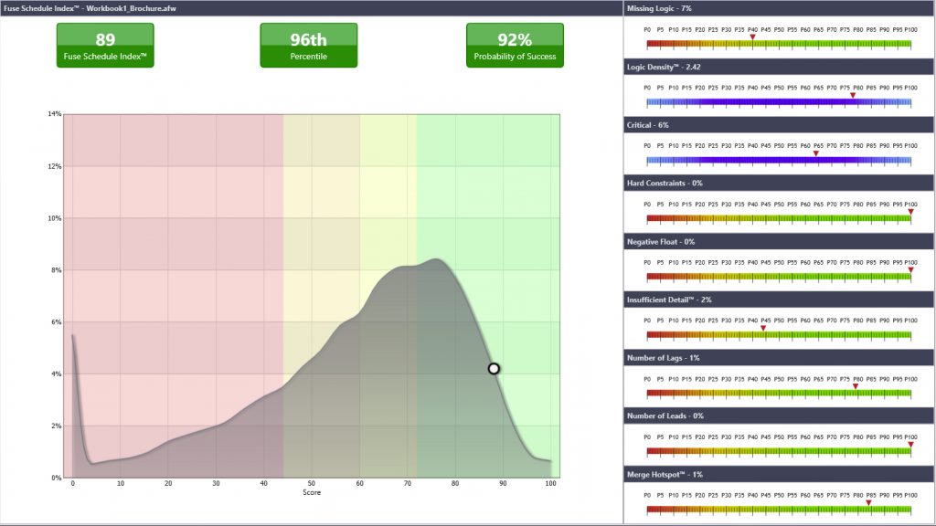Click the red marker on the Merge Hotspot bar
This screenshot has width=936, height=526.
coord(868,503)
